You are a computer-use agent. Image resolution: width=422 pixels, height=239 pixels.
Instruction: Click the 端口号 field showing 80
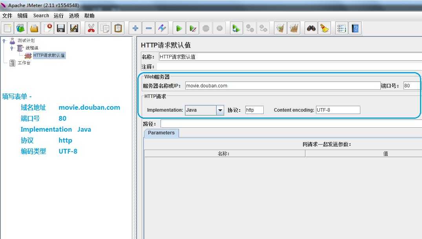(x=411, y=86)
